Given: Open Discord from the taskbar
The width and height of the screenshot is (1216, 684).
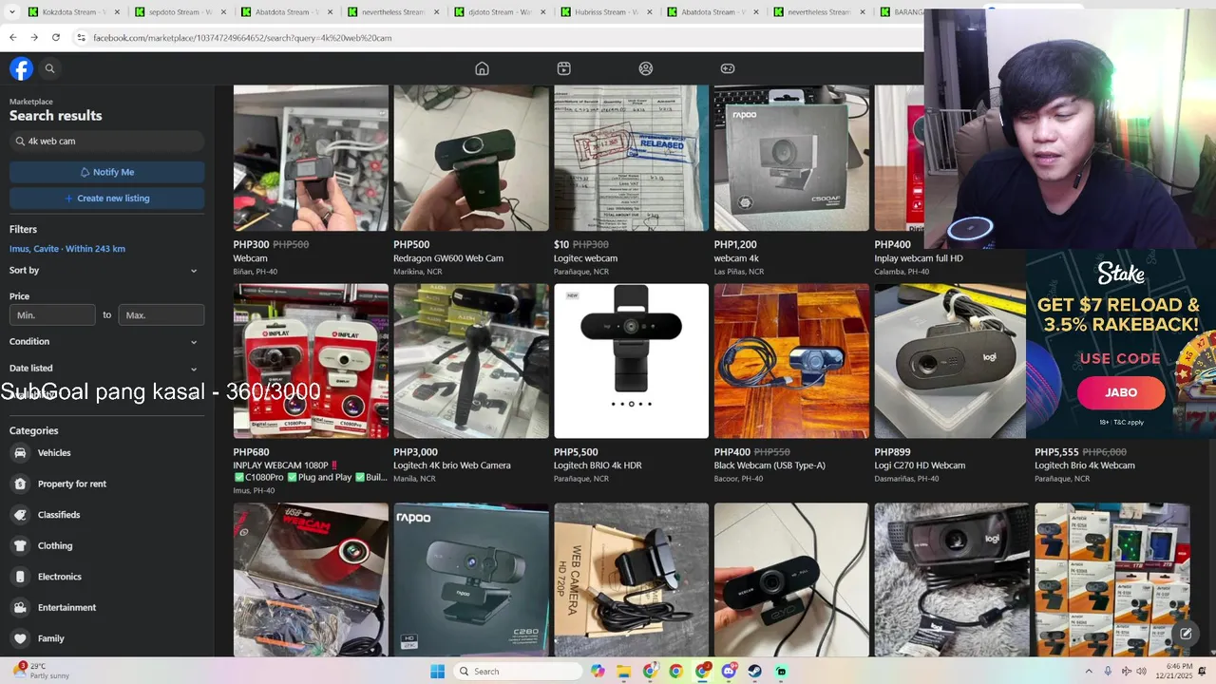Looking at the screenshot, I should pyautogui.click(x=729, y=672).
